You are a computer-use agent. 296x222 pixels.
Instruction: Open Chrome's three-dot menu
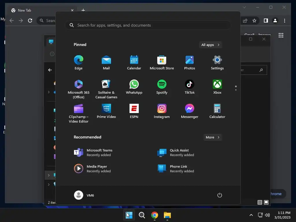pos(284,21)
